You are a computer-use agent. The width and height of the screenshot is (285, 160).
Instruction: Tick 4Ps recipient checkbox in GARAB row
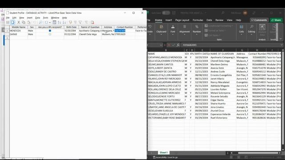[50, 34]
